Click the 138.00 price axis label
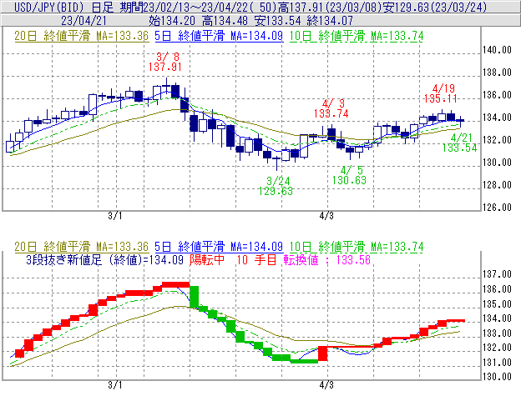 tap(497, 73)
